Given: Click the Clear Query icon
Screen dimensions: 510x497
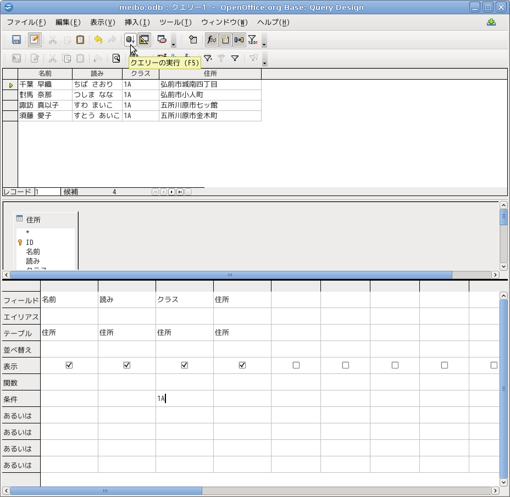Looking at the screenshot, I should [x=162, y=40].
